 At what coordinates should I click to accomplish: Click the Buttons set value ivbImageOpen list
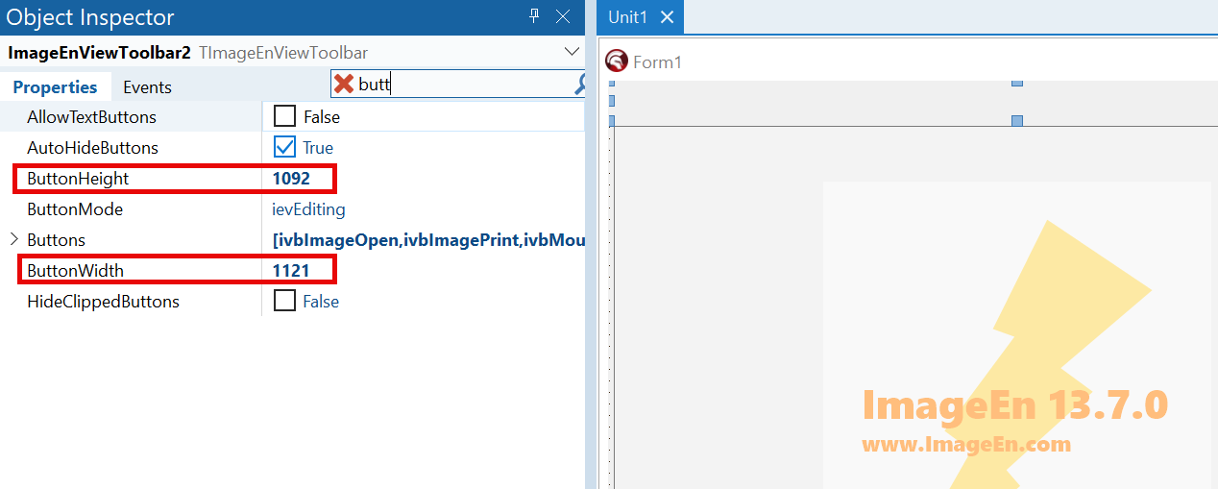click(x=428, y=239)
